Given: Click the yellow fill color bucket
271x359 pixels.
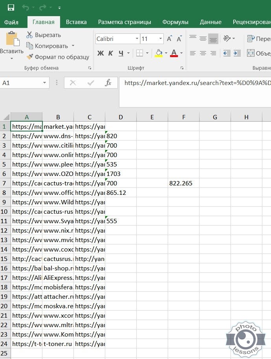Looking at the screenshot, I should [x=159, y=53].
